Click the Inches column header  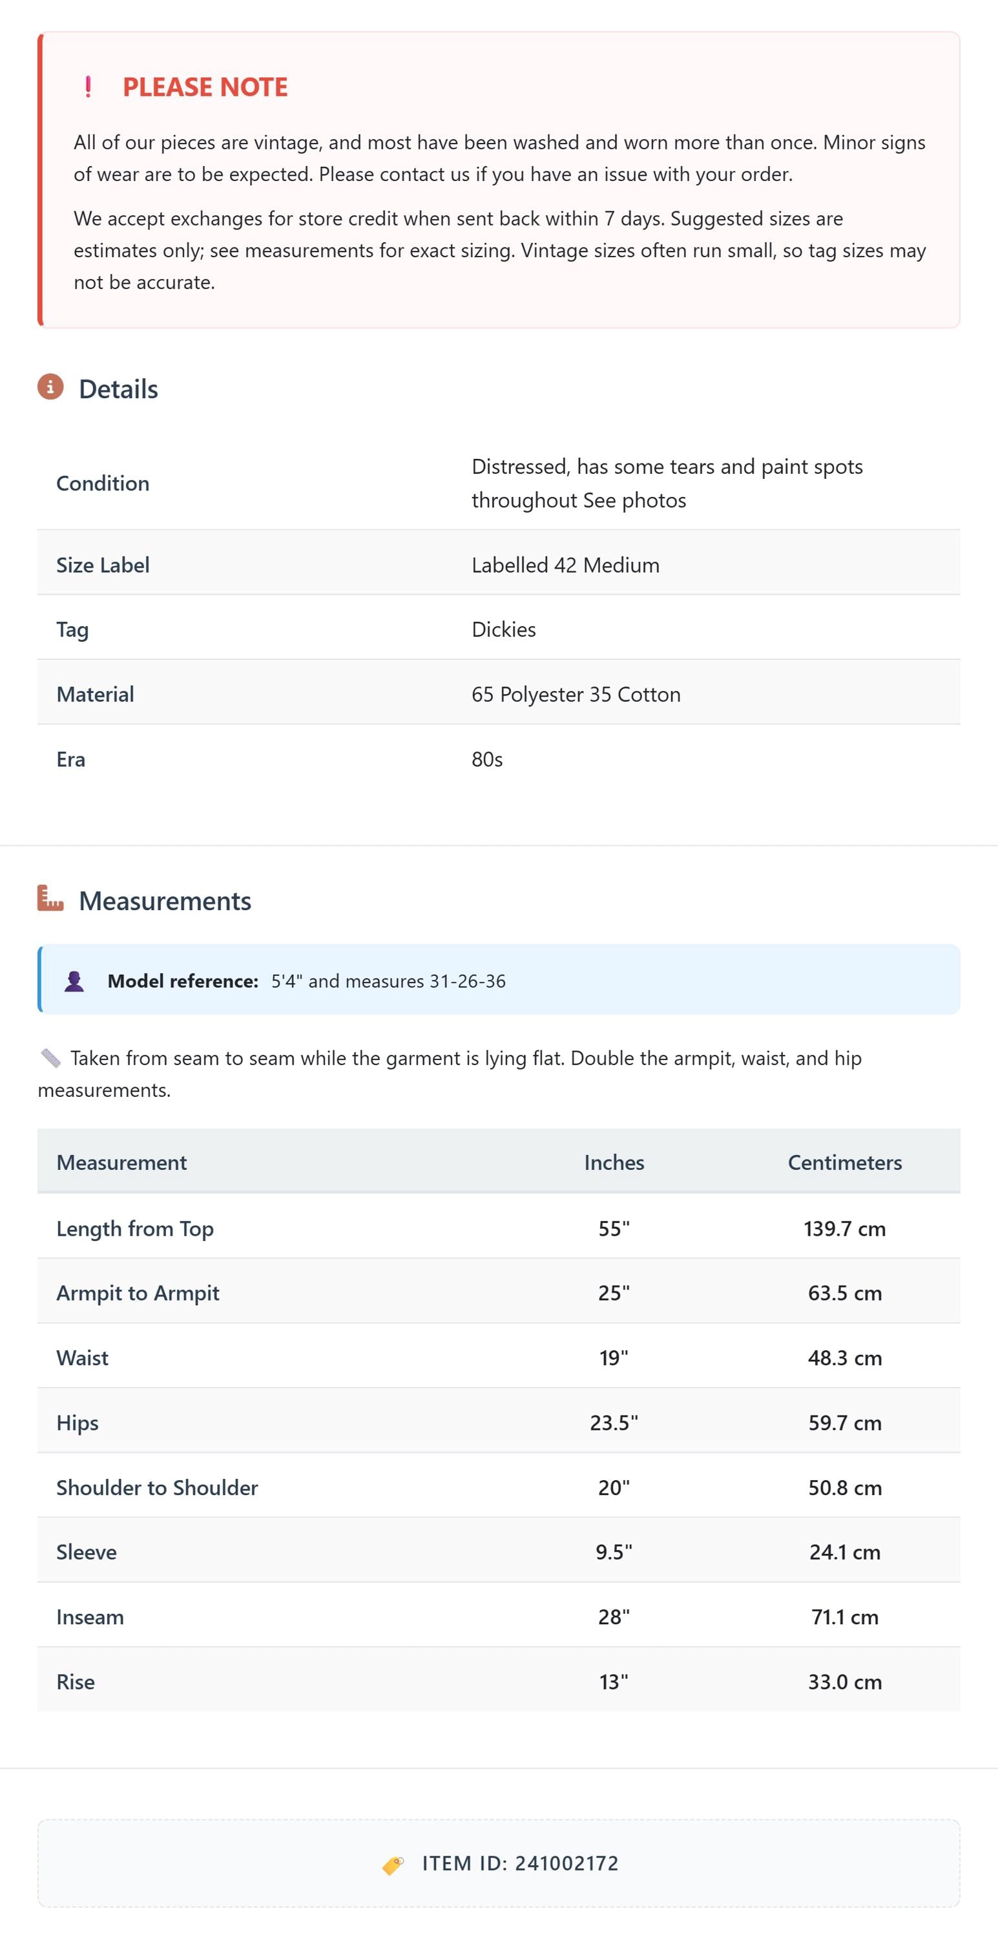click(x=614, y=1163)
